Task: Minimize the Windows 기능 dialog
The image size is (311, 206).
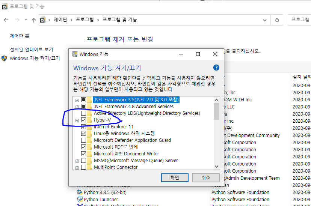Action: click(x=181, y=54)
